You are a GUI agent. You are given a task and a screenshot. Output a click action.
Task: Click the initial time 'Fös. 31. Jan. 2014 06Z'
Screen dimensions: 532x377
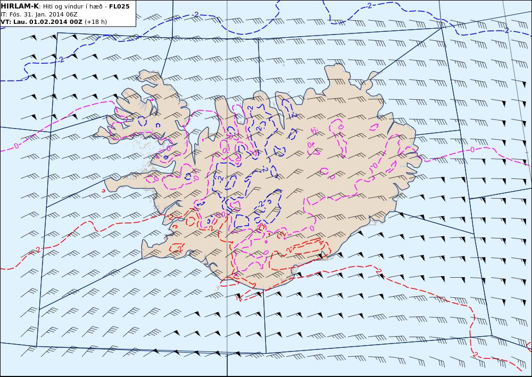coord(44,14)
